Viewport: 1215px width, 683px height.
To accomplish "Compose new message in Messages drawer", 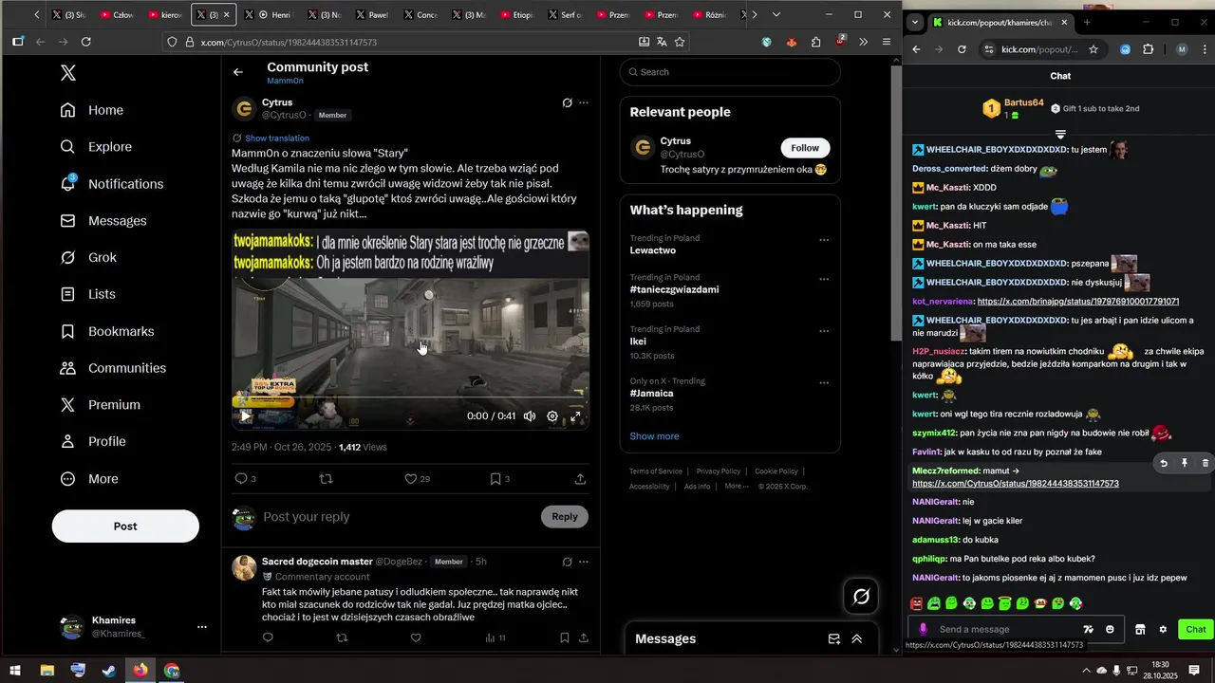I will click(833, 639).
